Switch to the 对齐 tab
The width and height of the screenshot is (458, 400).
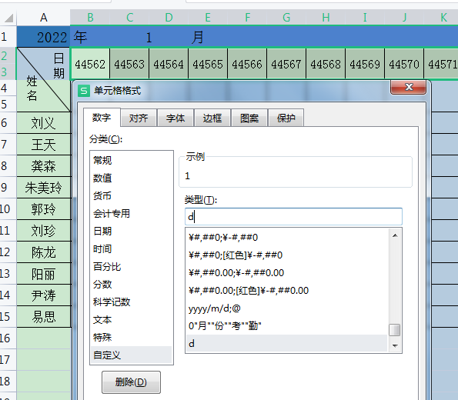tap(139, 118)
